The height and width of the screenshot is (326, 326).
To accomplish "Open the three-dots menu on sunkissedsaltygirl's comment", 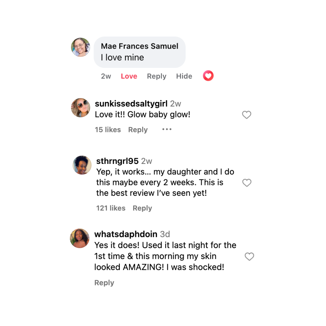I will 167,129.
